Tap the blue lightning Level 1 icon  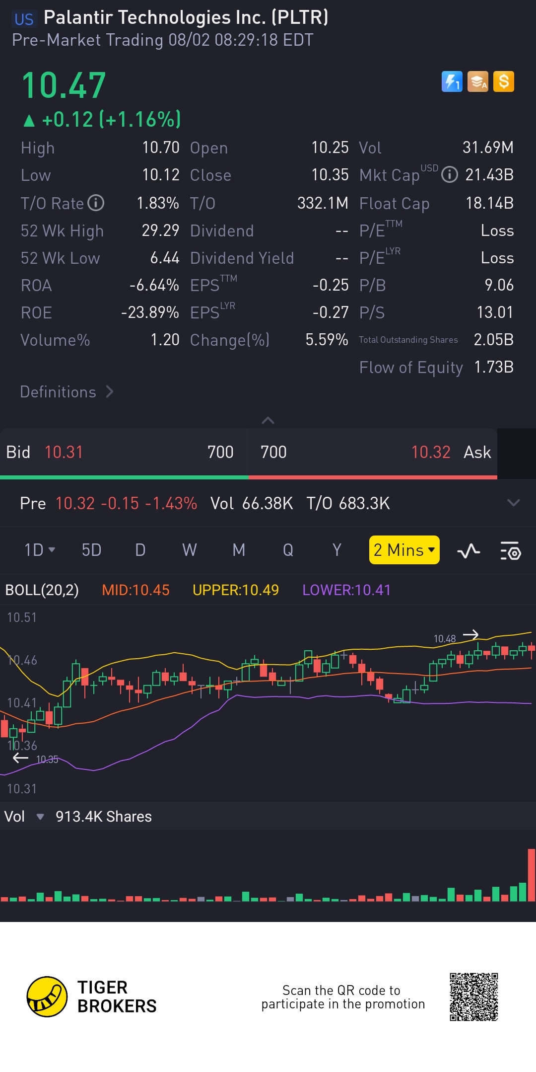[x=452, y=81]
